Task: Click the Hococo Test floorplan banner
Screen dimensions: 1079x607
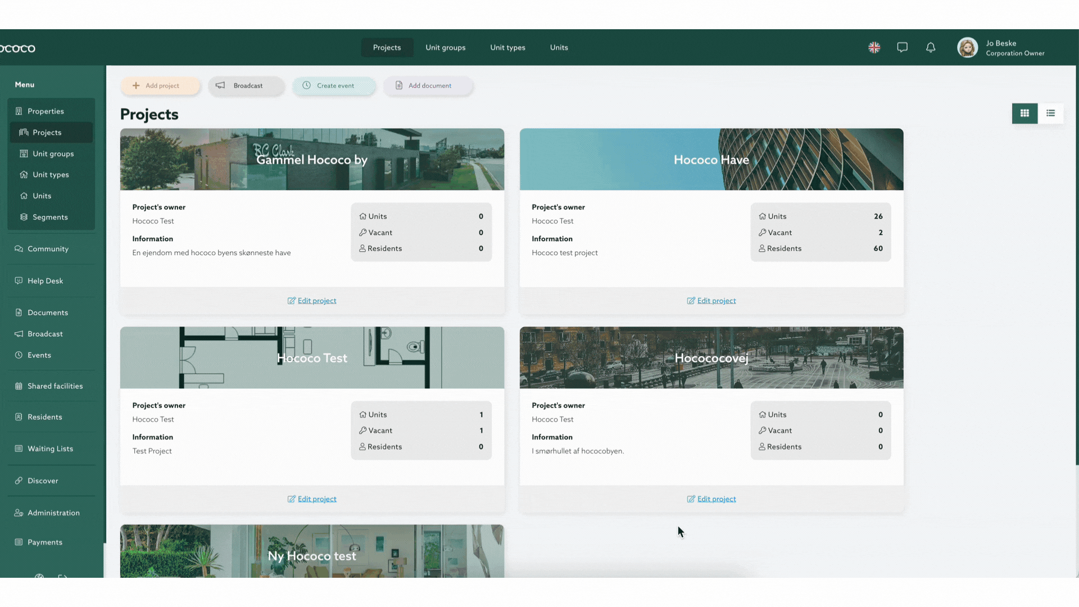Action: point(312,358)
